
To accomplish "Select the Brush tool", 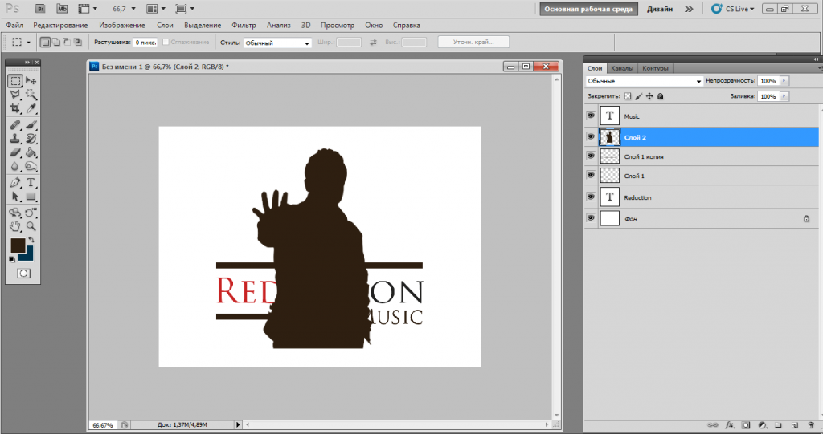I will (x=31, y=125).
